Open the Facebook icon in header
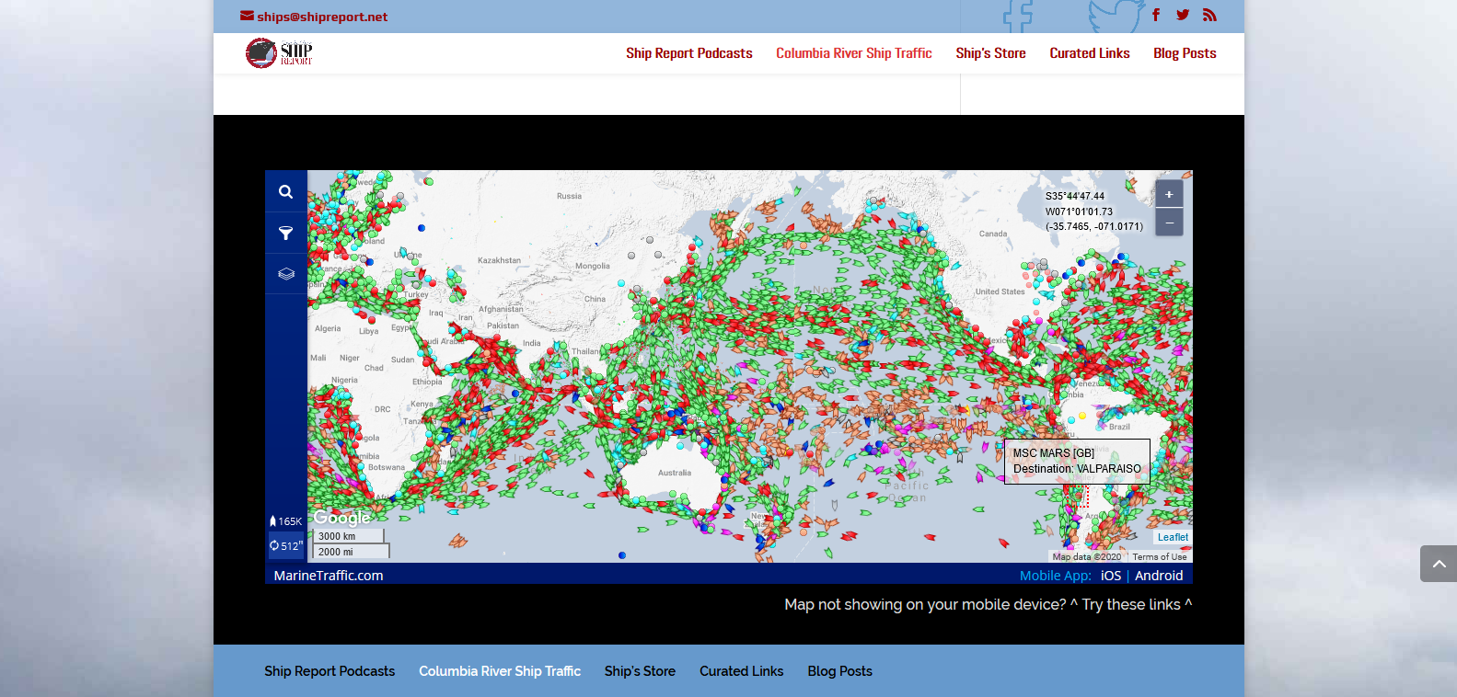Screen dimensions: 1457x697 (1156, 15)
